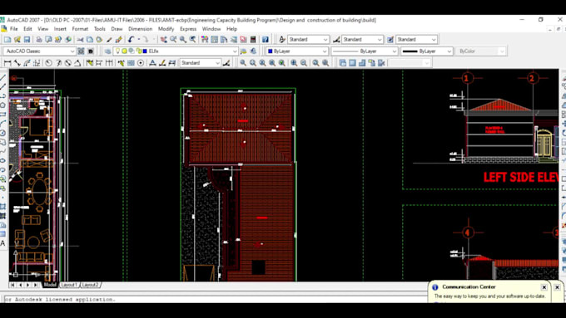Open the Modify menu

coord(166,29)
